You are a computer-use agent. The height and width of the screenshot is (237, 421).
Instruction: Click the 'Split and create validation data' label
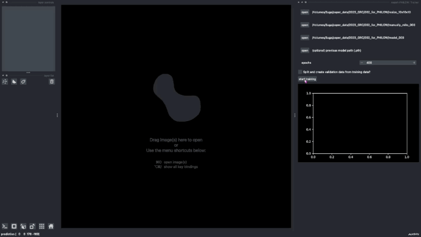(x=337, y=72)
